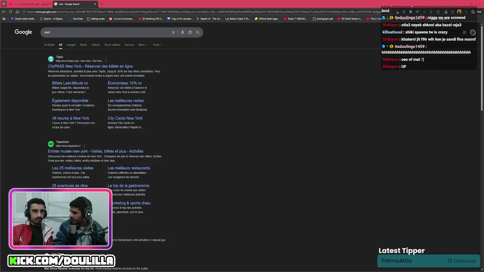Click the Tiqets site favicon

pos(51,59)
